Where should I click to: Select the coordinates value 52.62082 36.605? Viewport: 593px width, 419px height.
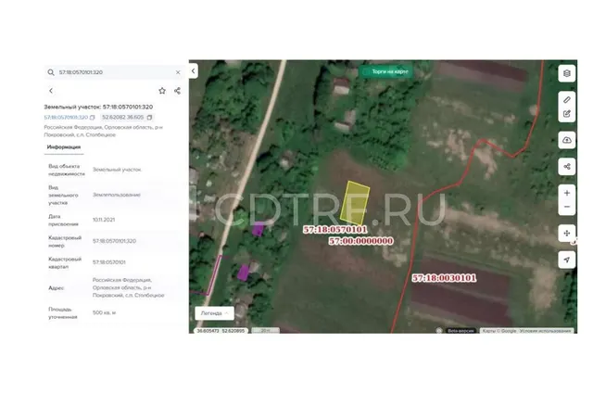tap(123, 118)
